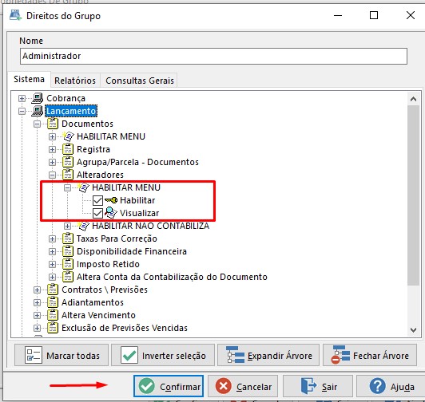Click the key icon beside Habilitar
This screenshot has height=402, width=425.
pos(111,200)
